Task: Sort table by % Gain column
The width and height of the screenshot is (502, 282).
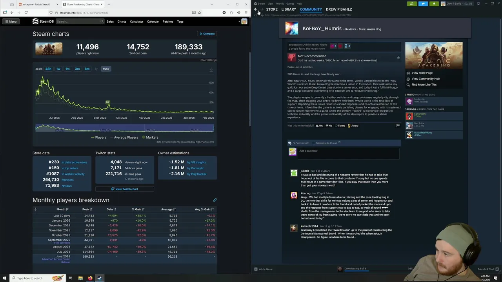Action: click(x=138, y=210)
